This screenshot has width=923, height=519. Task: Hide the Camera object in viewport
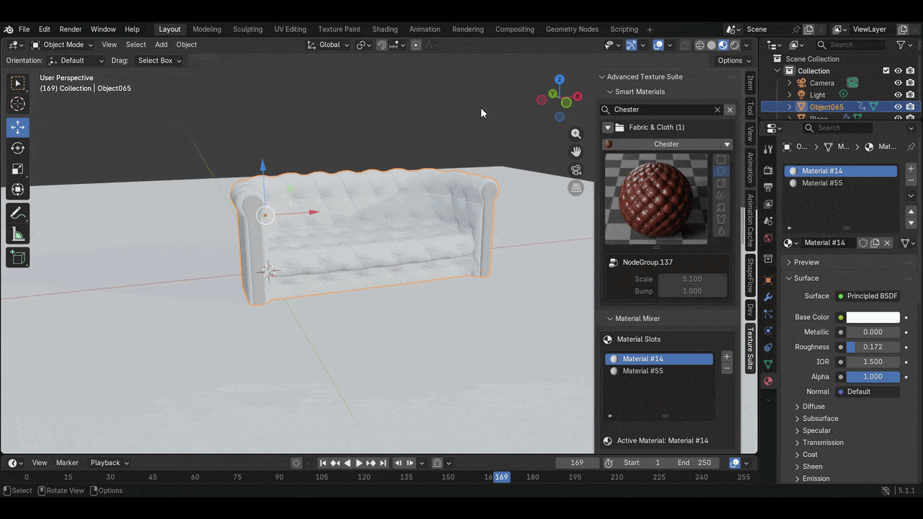898,83
